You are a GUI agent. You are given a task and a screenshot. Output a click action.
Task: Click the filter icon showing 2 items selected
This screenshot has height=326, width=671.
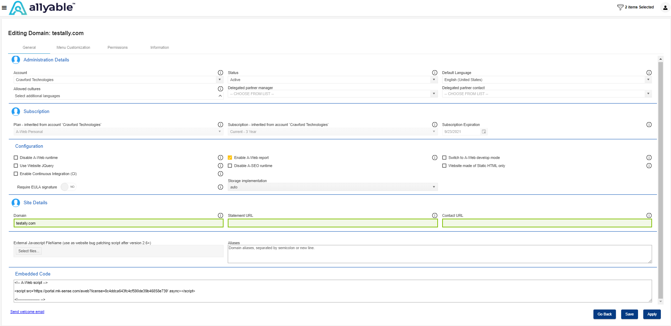pos(620,7)
